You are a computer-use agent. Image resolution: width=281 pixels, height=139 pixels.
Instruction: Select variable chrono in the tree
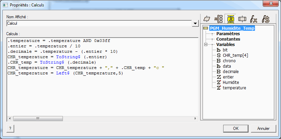pyautogui.click(x=229, y=61)
